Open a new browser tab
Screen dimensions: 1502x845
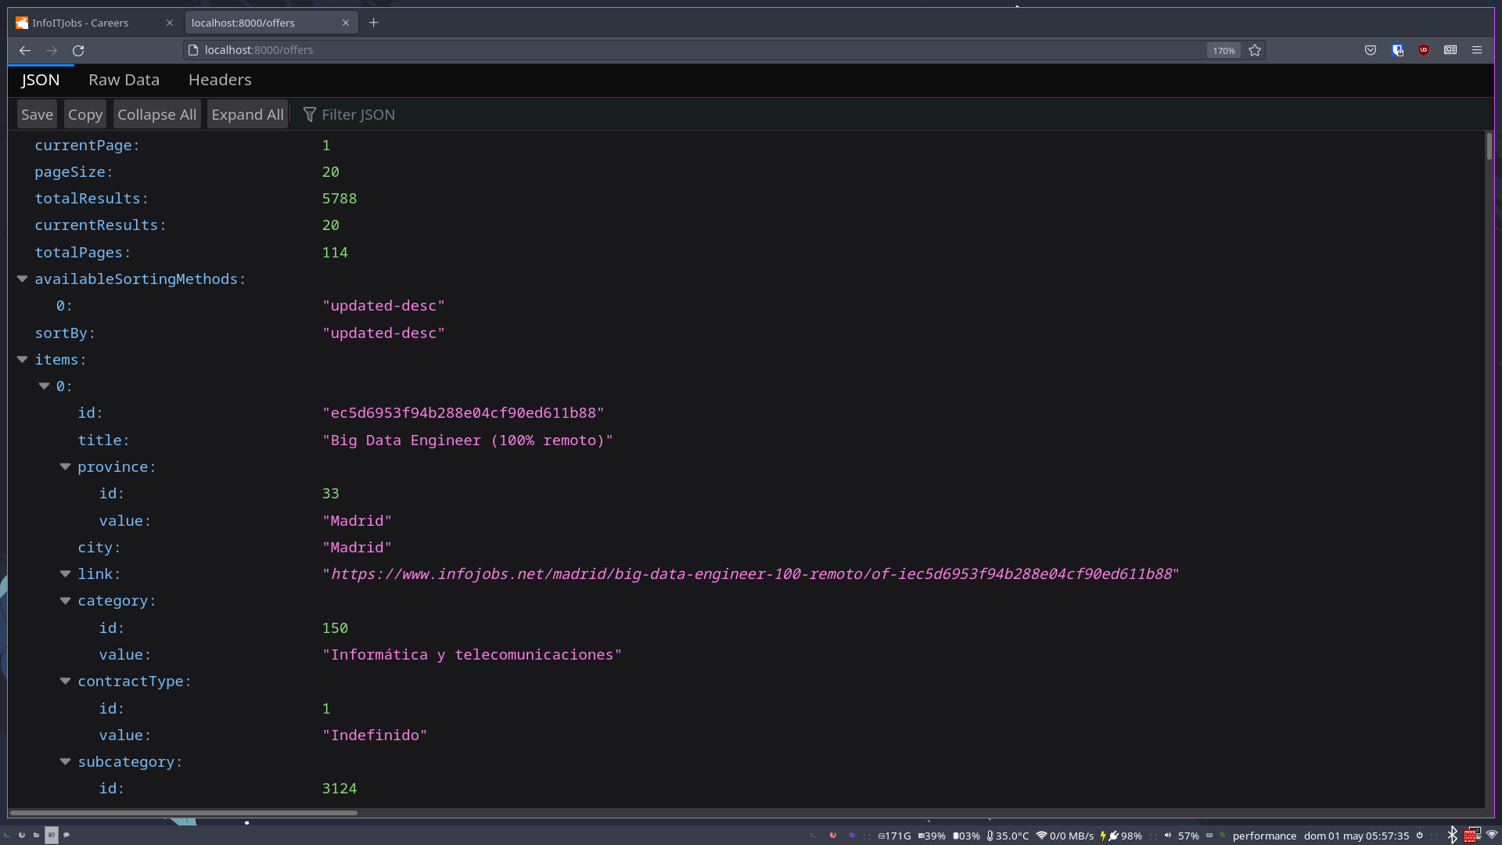click(374, 23)
